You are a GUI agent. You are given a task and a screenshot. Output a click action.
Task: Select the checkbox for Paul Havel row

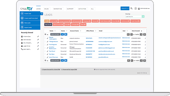(x=45, y=51)
